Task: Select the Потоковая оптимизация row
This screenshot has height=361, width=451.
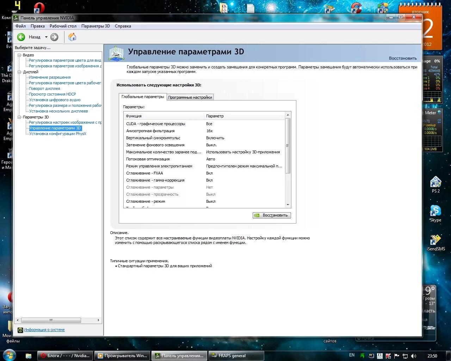Action: (x=204, y=159)
